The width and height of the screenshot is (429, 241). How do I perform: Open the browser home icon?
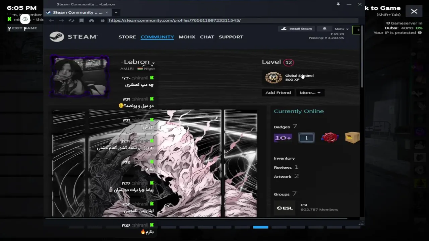91,20
